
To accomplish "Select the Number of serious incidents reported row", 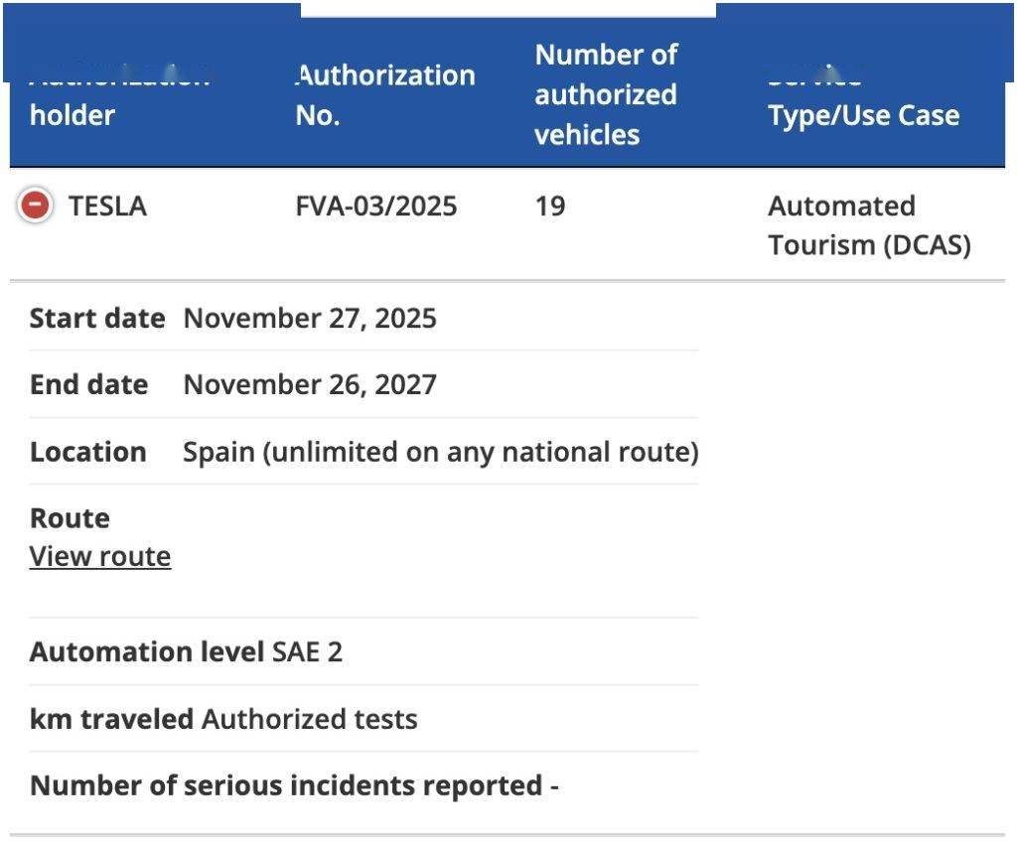I will pos(294,785).
